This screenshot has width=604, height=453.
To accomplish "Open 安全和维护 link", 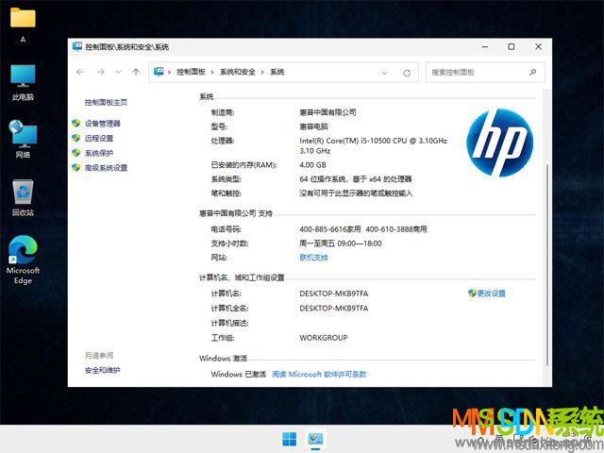I will [103, 370].
